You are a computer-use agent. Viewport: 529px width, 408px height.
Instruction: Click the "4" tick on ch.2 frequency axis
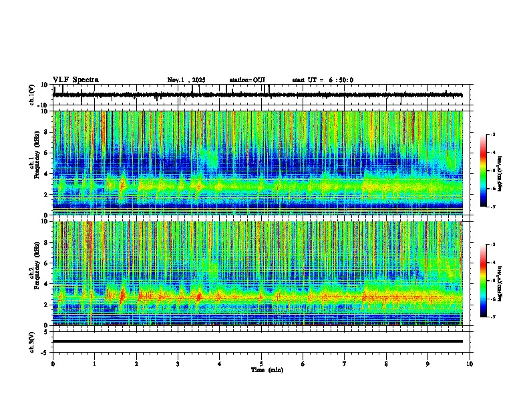coord(47,284)
